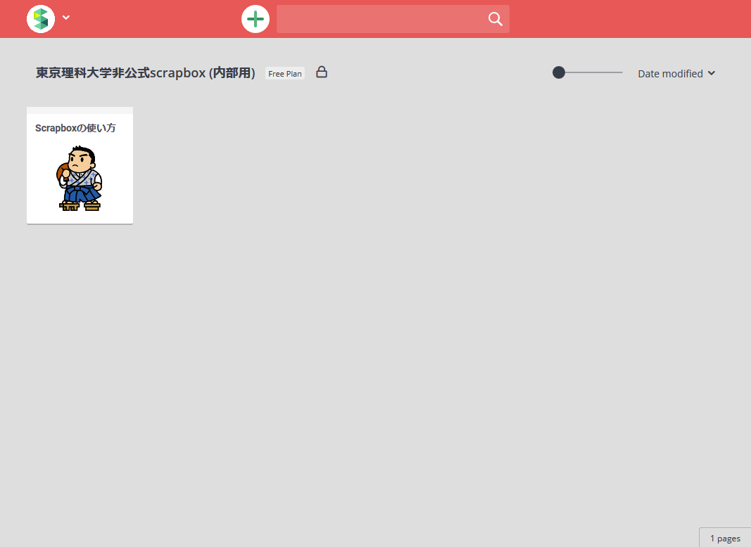Screen dimensions: 751x547
Task: Open the Date modified sort dropdown
Action: pos(676,74)
